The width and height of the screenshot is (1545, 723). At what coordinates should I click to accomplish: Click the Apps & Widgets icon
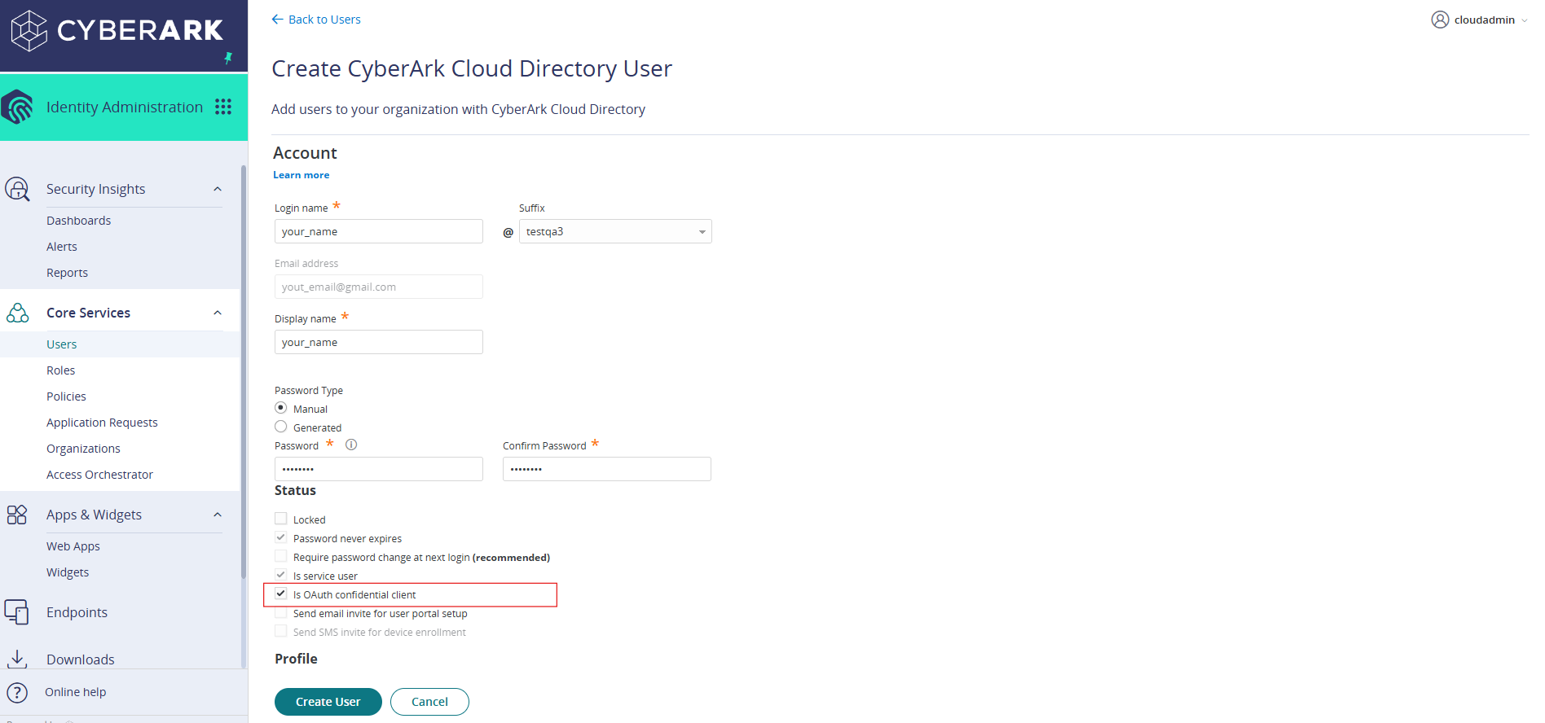17,515
